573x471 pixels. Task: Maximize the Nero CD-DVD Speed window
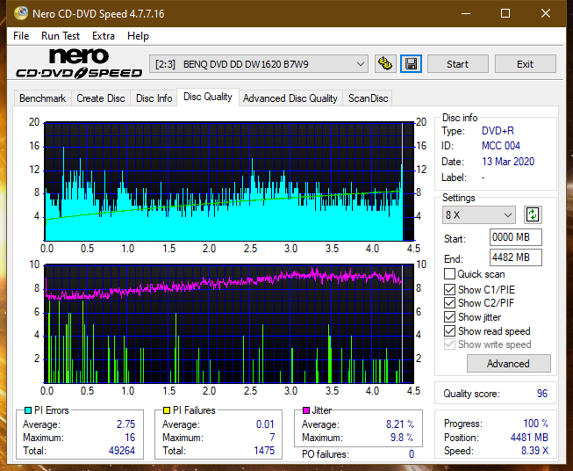tap(505, 13)
